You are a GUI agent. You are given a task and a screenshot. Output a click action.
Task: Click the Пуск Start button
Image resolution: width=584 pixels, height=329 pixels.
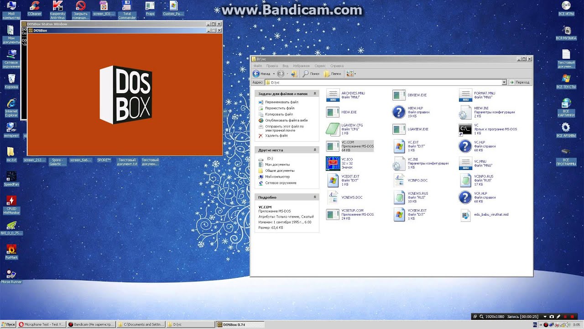coord(8,324)
